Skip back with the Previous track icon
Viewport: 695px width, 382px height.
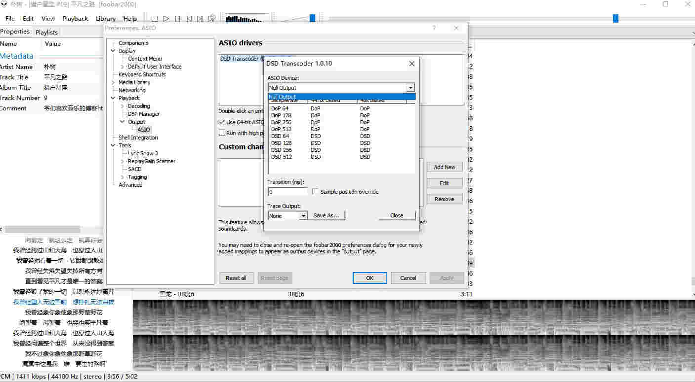[189, 19]
